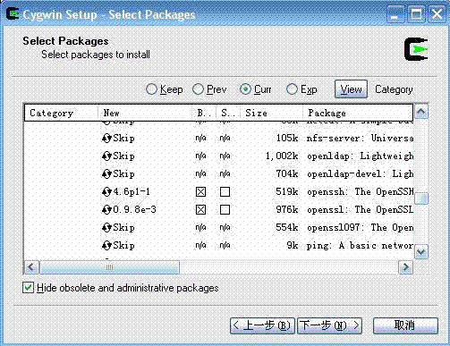Click the openldap-devel package description
This screenshot has height=346, width=450.
click(361, 174)
